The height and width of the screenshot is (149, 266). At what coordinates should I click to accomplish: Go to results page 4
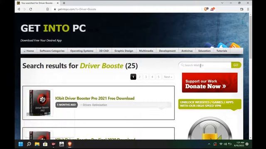152,77
